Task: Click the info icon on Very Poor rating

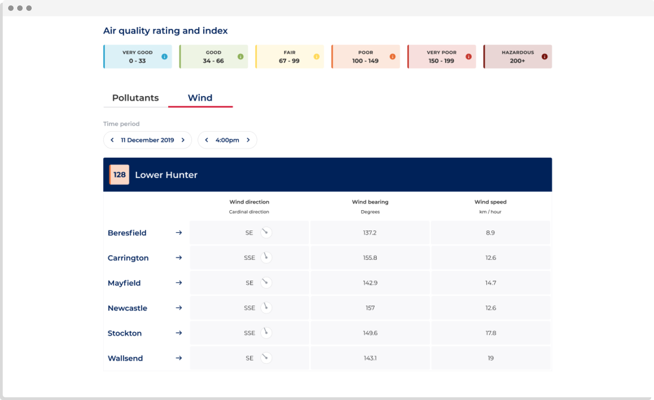Action: point(469,56)
